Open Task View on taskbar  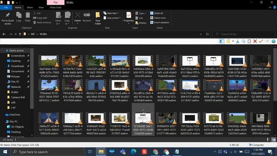(x=90, y=152)
